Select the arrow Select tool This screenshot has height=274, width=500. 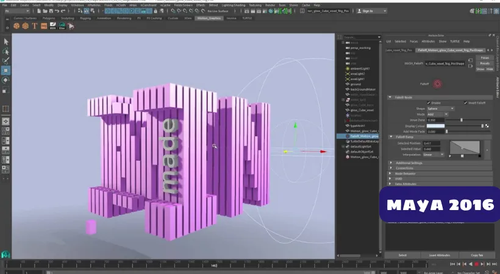coord(6,41)
